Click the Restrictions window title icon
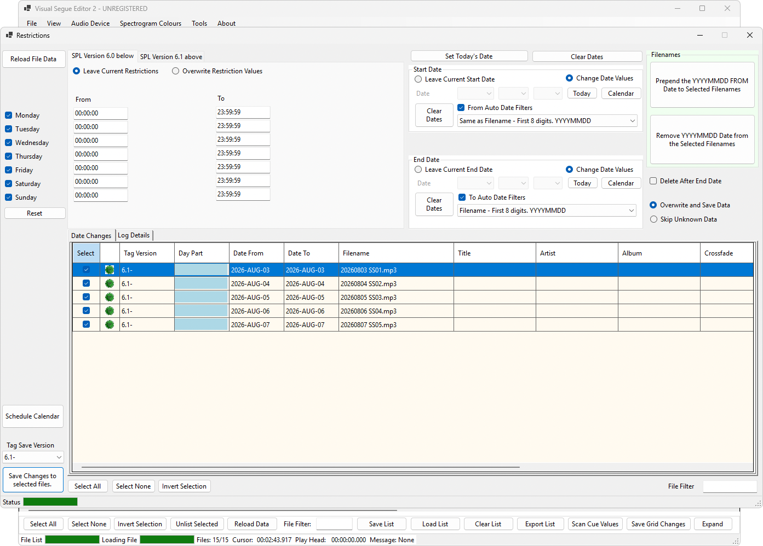 [x=9, y=35]
